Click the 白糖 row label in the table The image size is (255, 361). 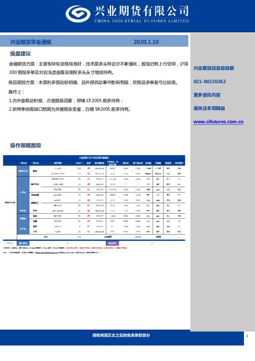(x=35, y=221)
